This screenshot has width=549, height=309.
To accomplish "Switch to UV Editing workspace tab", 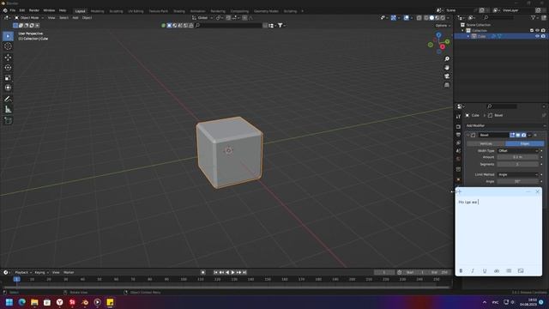I will coord(136,11).
